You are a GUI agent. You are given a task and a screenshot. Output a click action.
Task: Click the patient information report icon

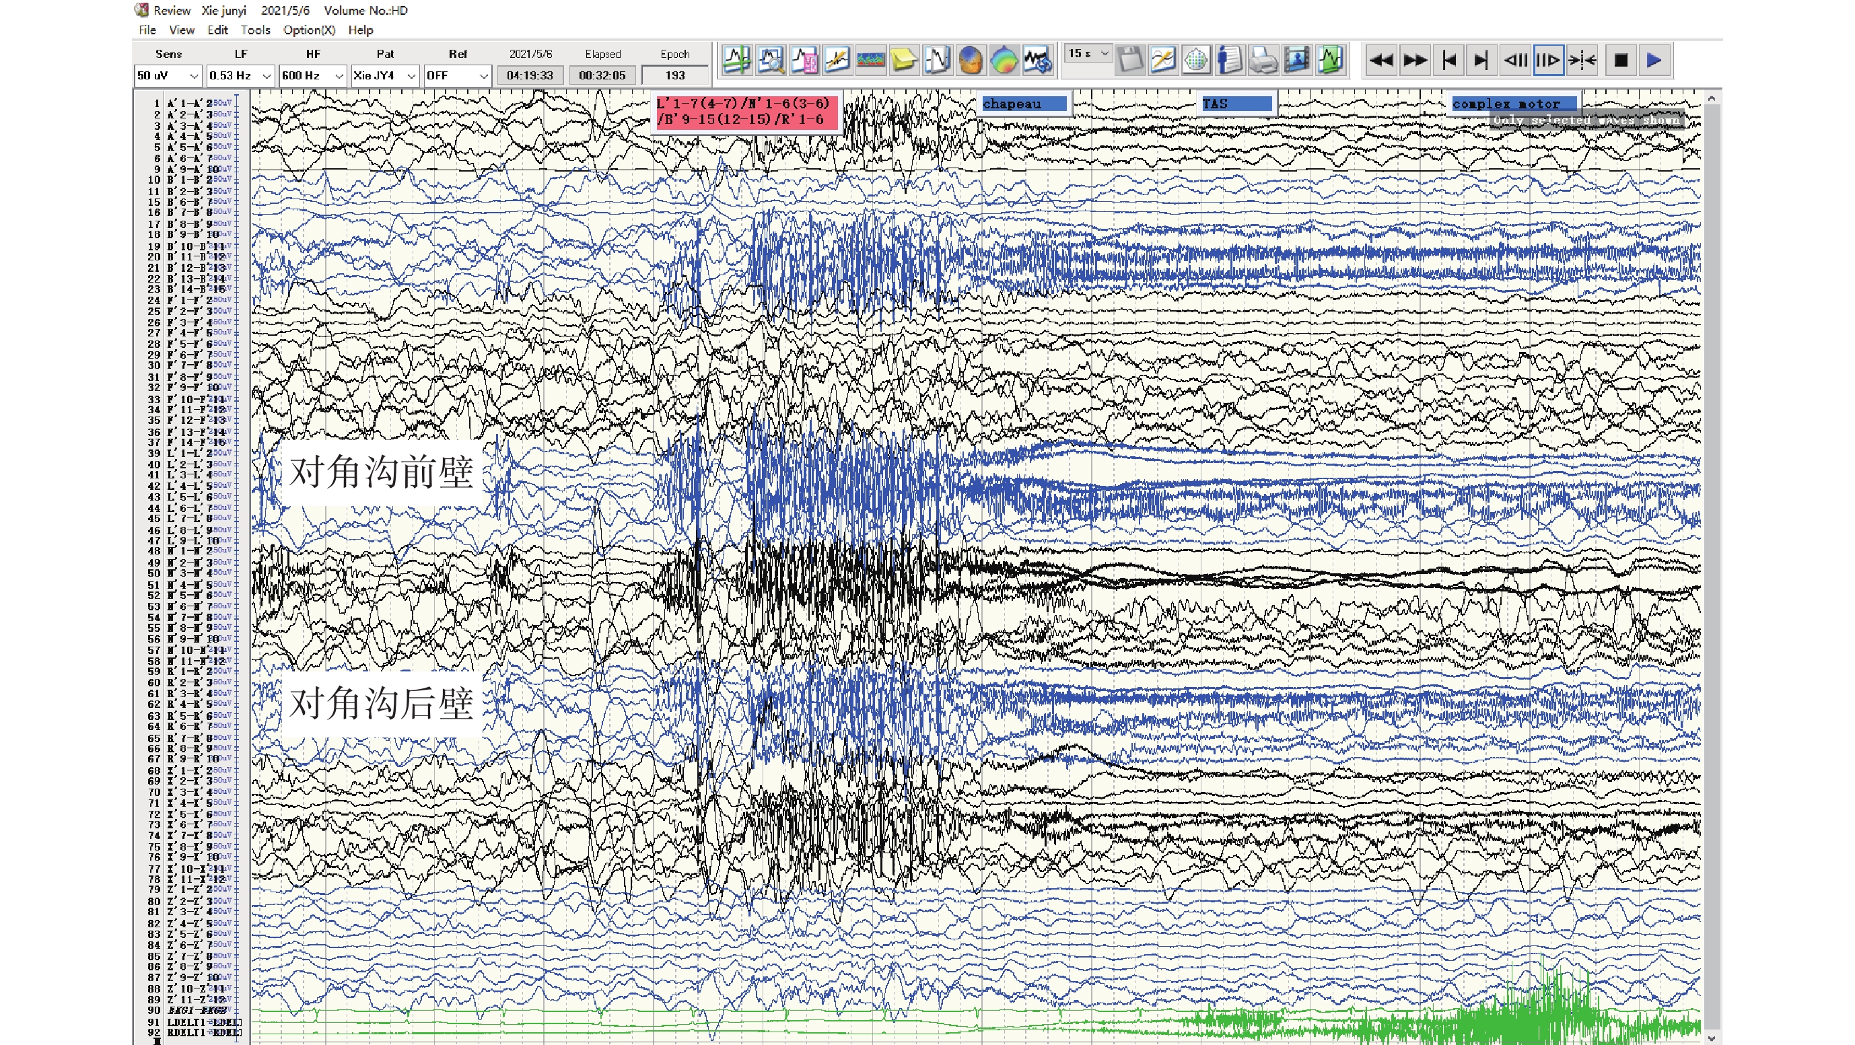pyautogui.click(x=1229, y=61)
